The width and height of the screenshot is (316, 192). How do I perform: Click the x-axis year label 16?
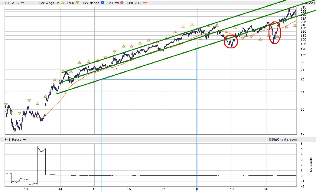(129, 189)
